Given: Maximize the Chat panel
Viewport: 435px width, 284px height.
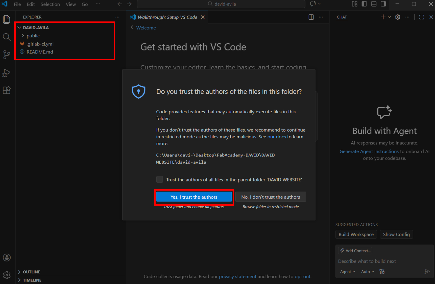Looking at the screenshot, I should point(422,17).
